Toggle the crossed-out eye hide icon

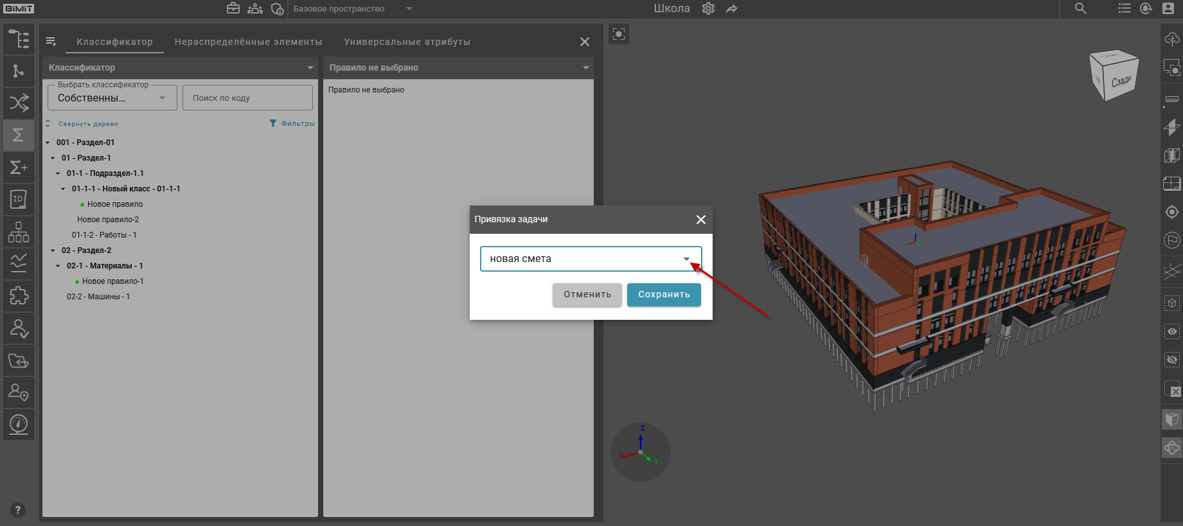[x=1171, y=360]
